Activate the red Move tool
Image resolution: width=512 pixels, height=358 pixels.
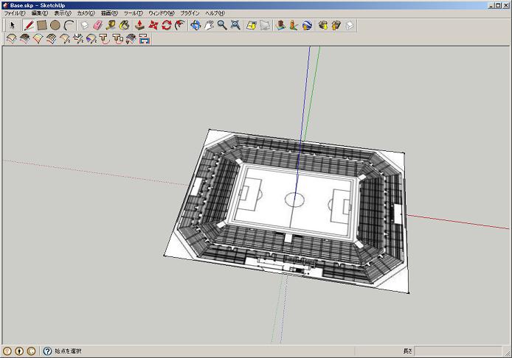point(153,25)
